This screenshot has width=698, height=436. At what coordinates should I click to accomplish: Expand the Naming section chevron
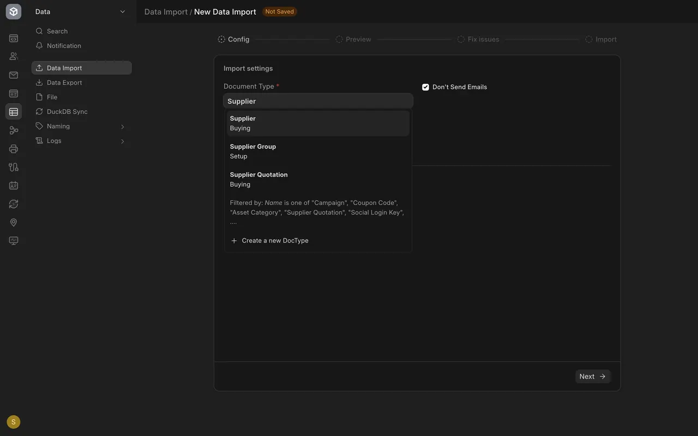pos(122,126)
